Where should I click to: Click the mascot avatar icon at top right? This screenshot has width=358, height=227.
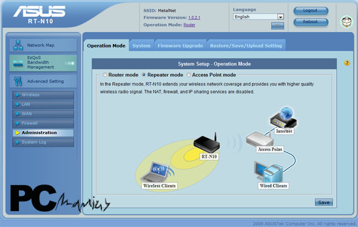coord(346,22)
